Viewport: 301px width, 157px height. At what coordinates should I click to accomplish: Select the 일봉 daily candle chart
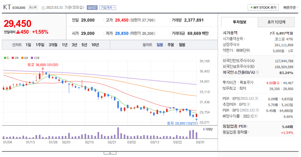point(160,45)
